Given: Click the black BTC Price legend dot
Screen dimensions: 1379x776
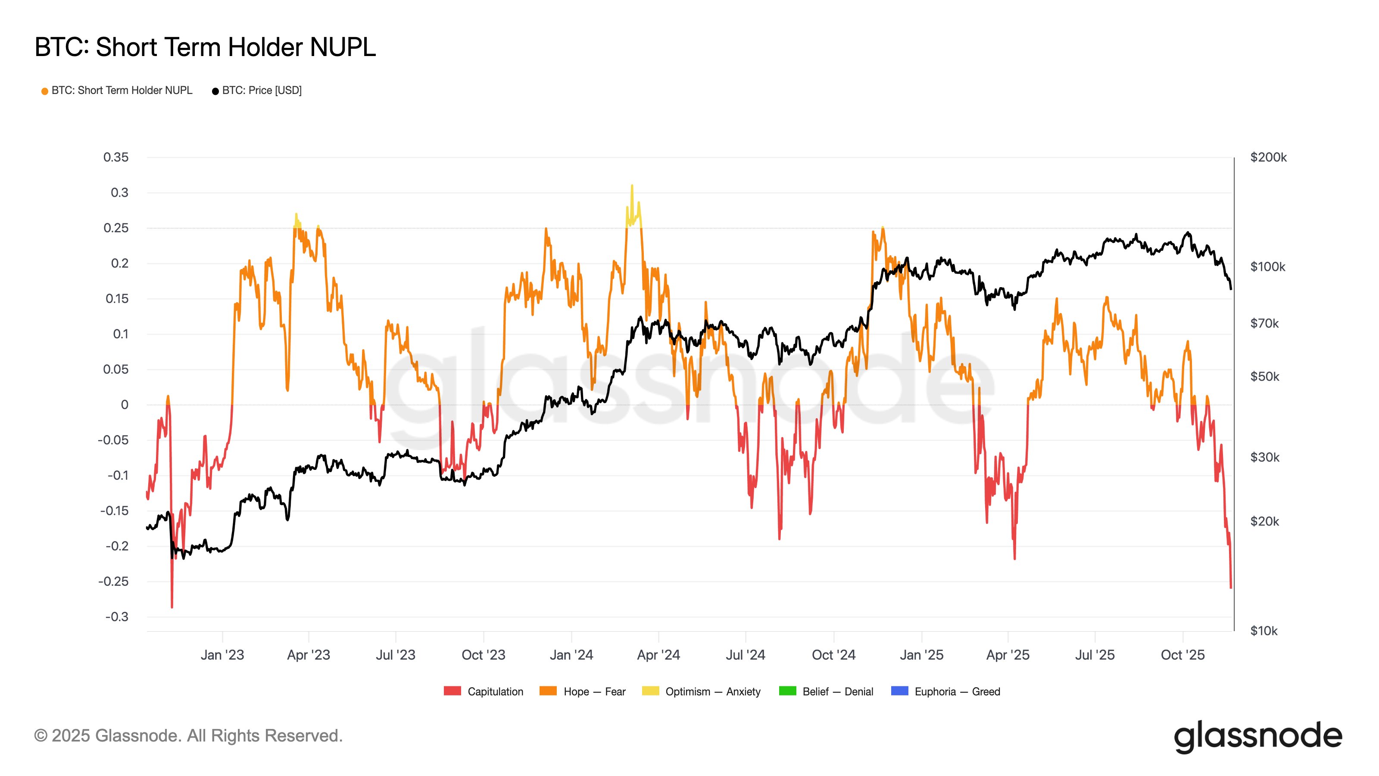Looking at the screenshot, I should (x=215, y=91).
